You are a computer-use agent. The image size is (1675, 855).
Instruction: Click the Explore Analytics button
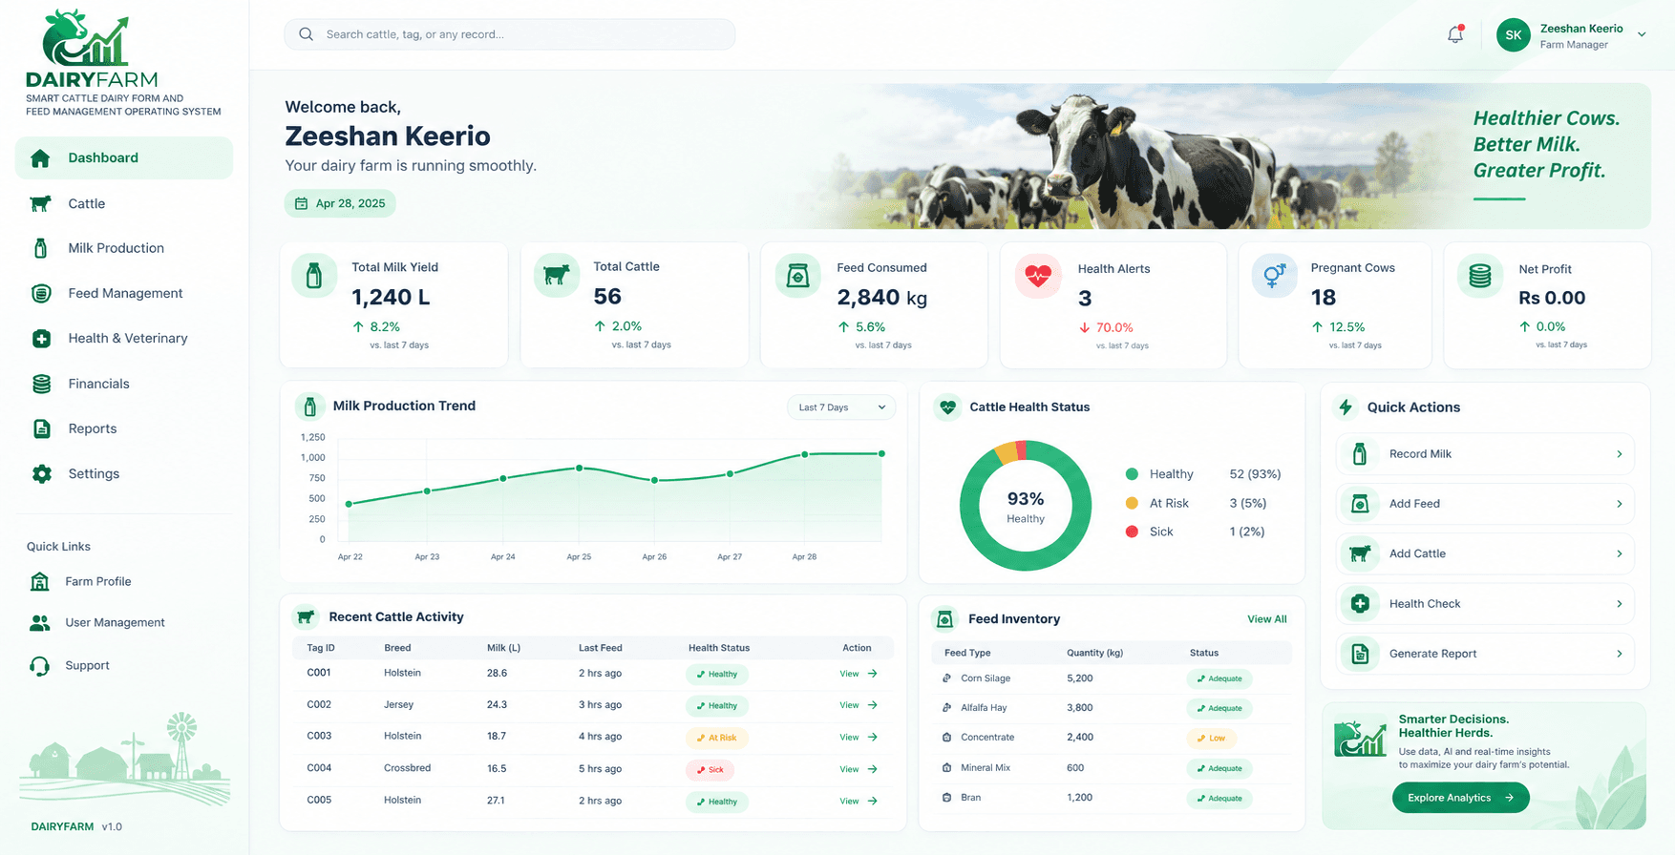tap(1460, 798)
